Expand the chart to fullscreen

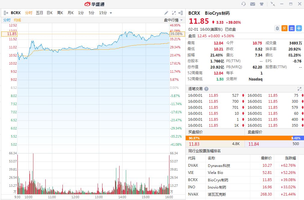174,13
